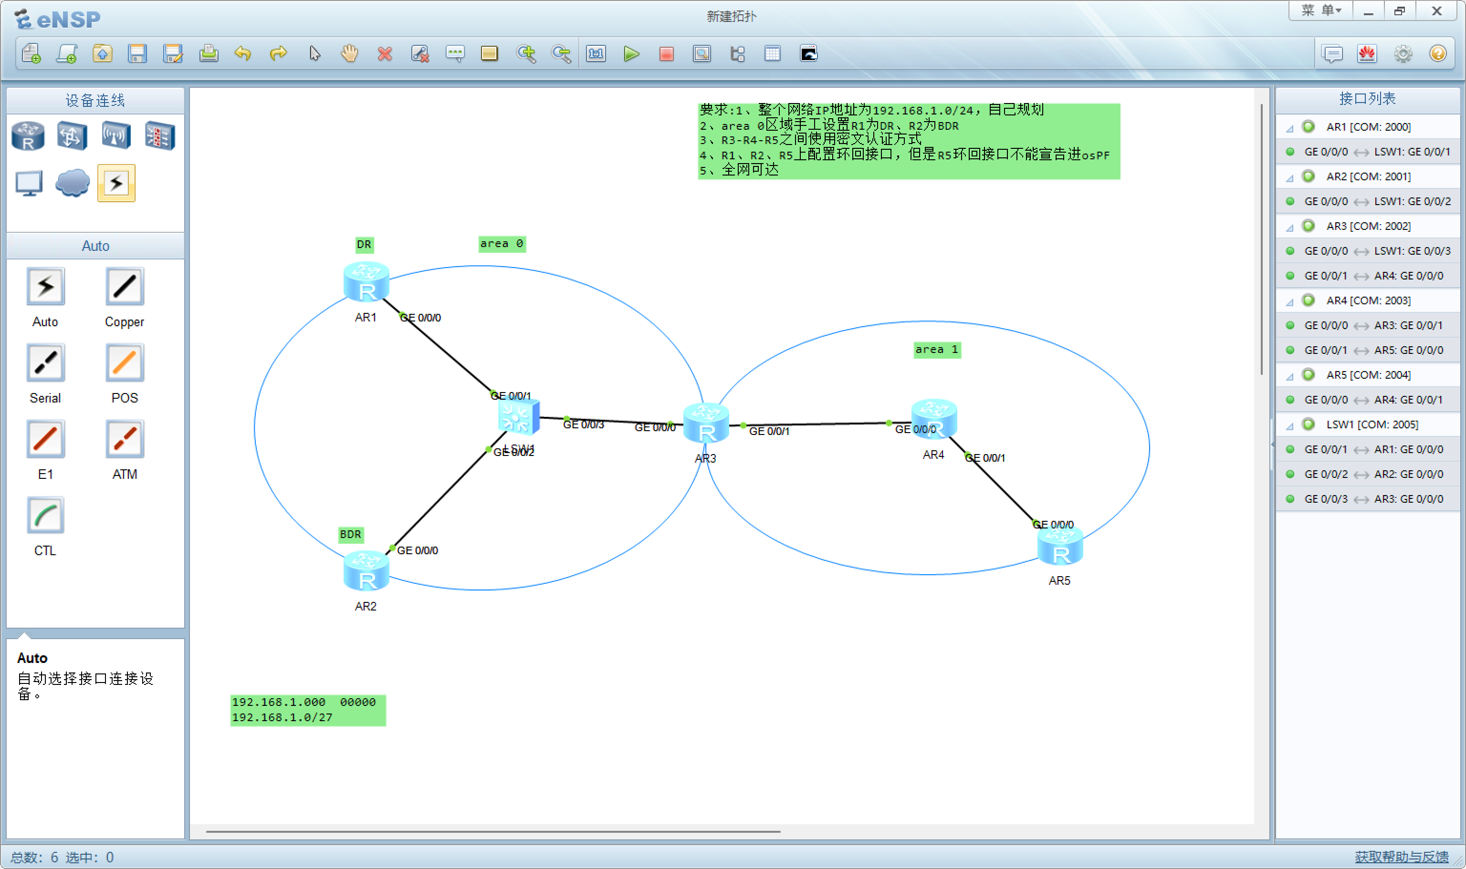Open the 菜单 menu

(1320, 10)
